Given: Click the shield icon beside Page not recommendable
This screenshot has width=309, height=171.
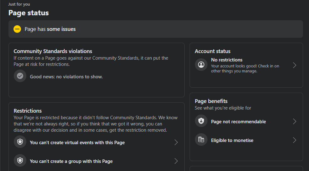Looking at the screenshot, I should click(201, 121).
